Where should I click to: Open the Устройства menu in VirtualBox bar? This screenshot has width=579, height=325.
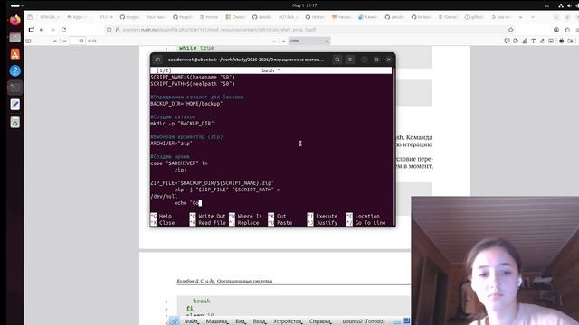(x=288, y=321)
